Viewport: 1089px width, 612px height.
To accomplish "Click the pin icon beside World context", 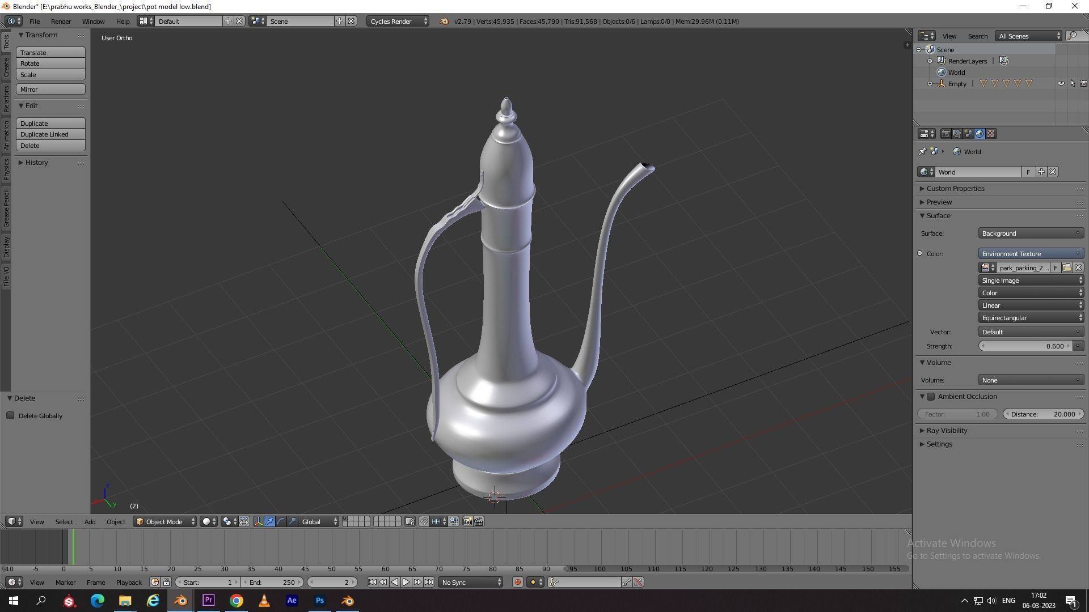I will tap(922, 151).
